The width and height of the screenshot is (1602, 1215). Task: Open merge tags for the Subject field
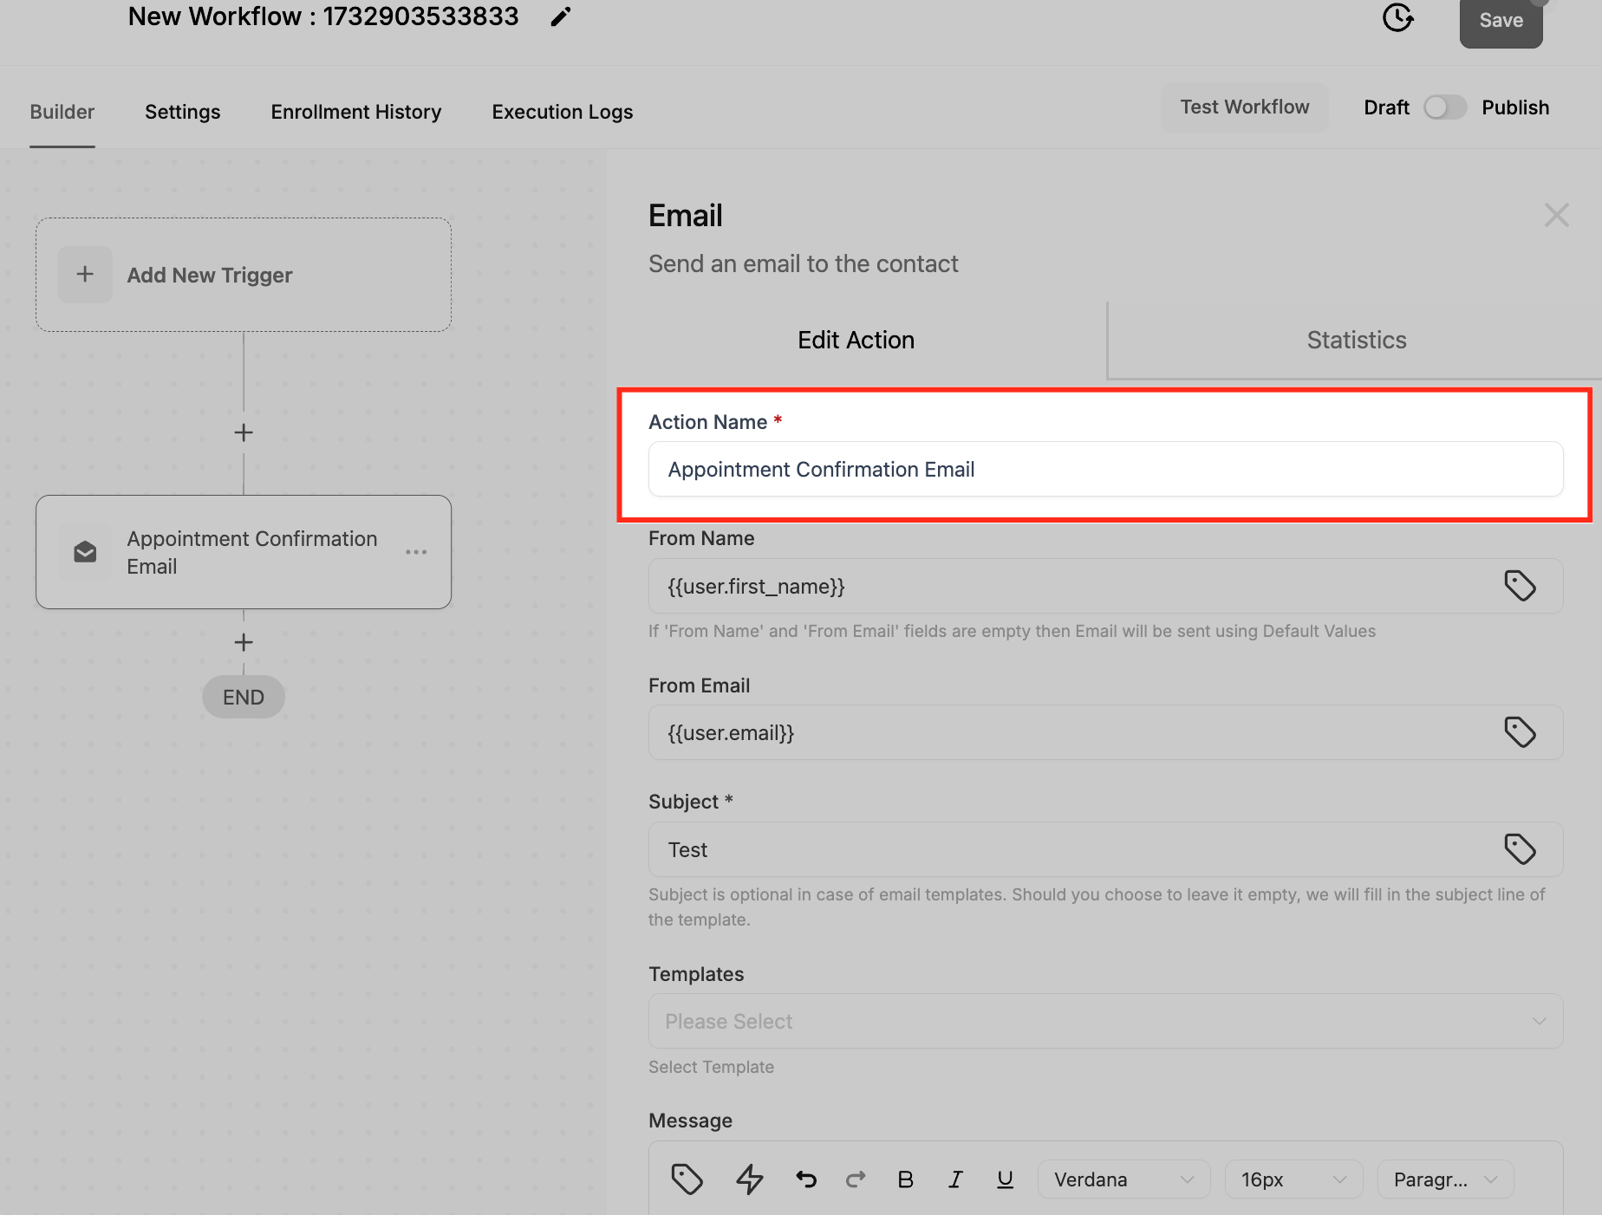tap(1521, 849)
